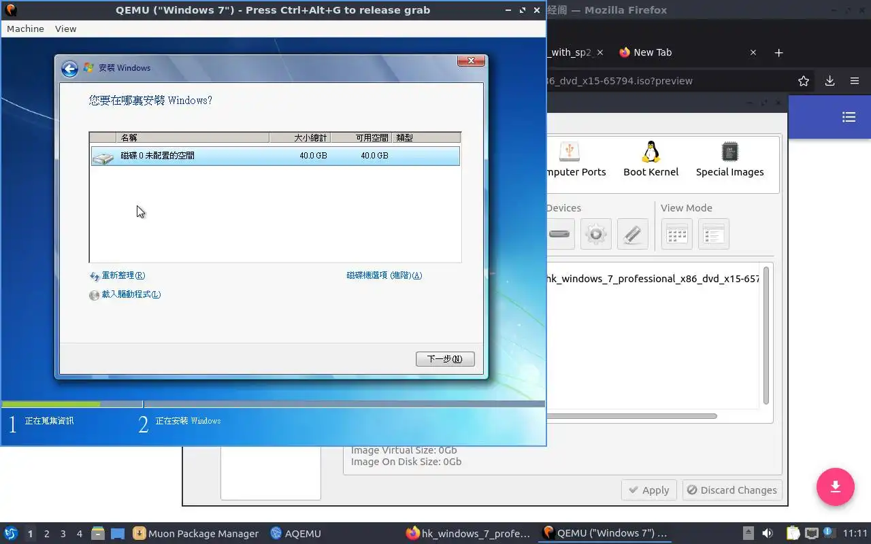Click the eraser device button in AQEMU

point(632,234)
